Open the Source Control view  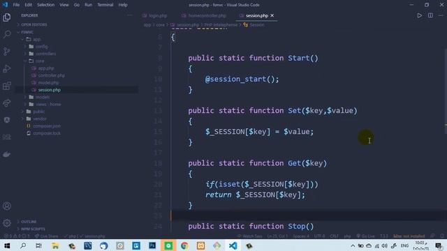pos(7,52)
